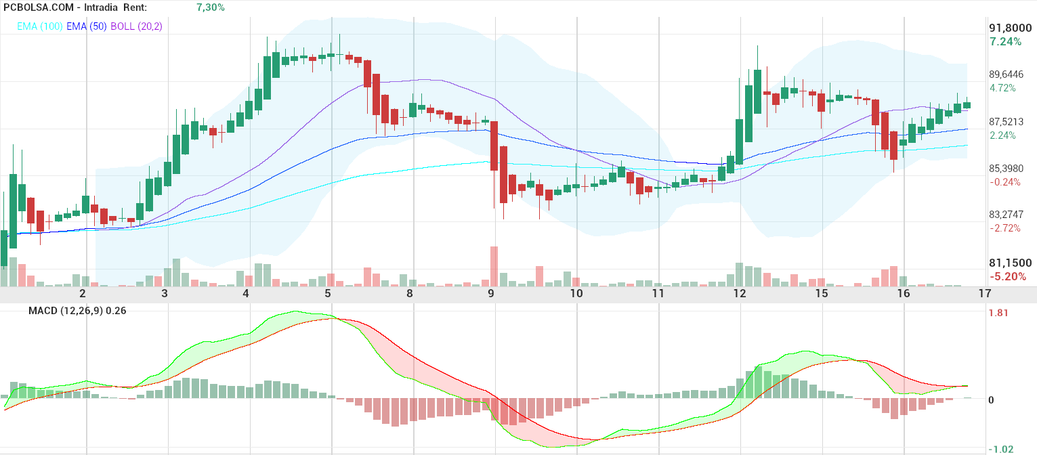Click date marker 2 on time axis
The image size is (1037, 455).
pyautogui.click(x=83, y=294)
